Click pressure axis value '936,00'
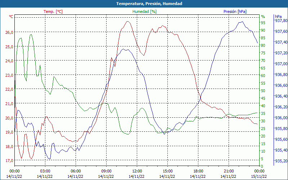This screenshot has height=180, width=288. click(281, 118)
